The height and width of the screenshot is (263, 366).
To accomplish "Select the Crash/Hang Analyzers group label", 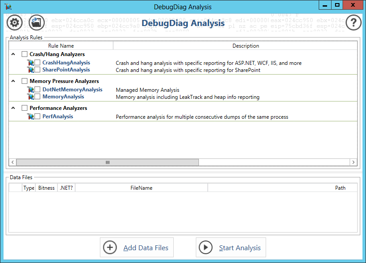I will point(57,54).
